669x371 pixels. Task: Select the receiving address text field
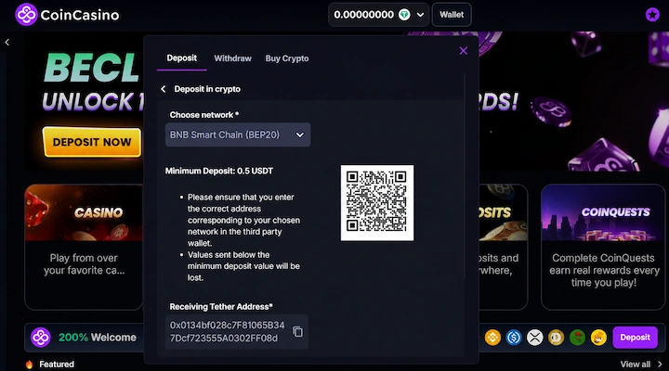(236, 332)
